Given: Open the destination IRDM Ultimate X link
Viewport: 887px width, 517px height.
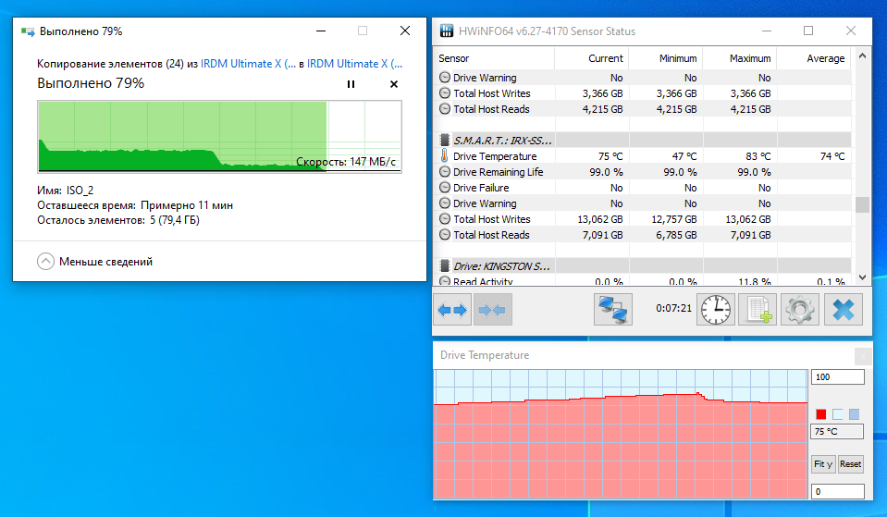Looking at the screenshot, I should click(x=354, y=64).
